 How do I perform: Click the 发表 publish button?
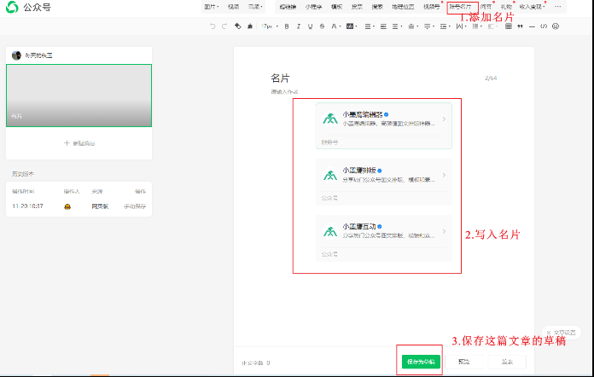point(507,362)
